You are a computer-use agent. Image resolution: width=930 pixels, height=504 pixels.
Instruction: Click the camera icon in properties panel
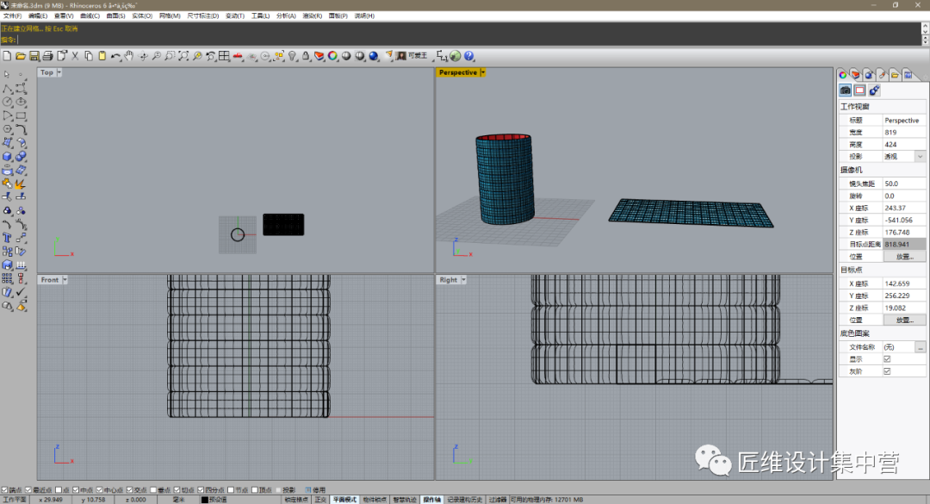pos(846,90)
